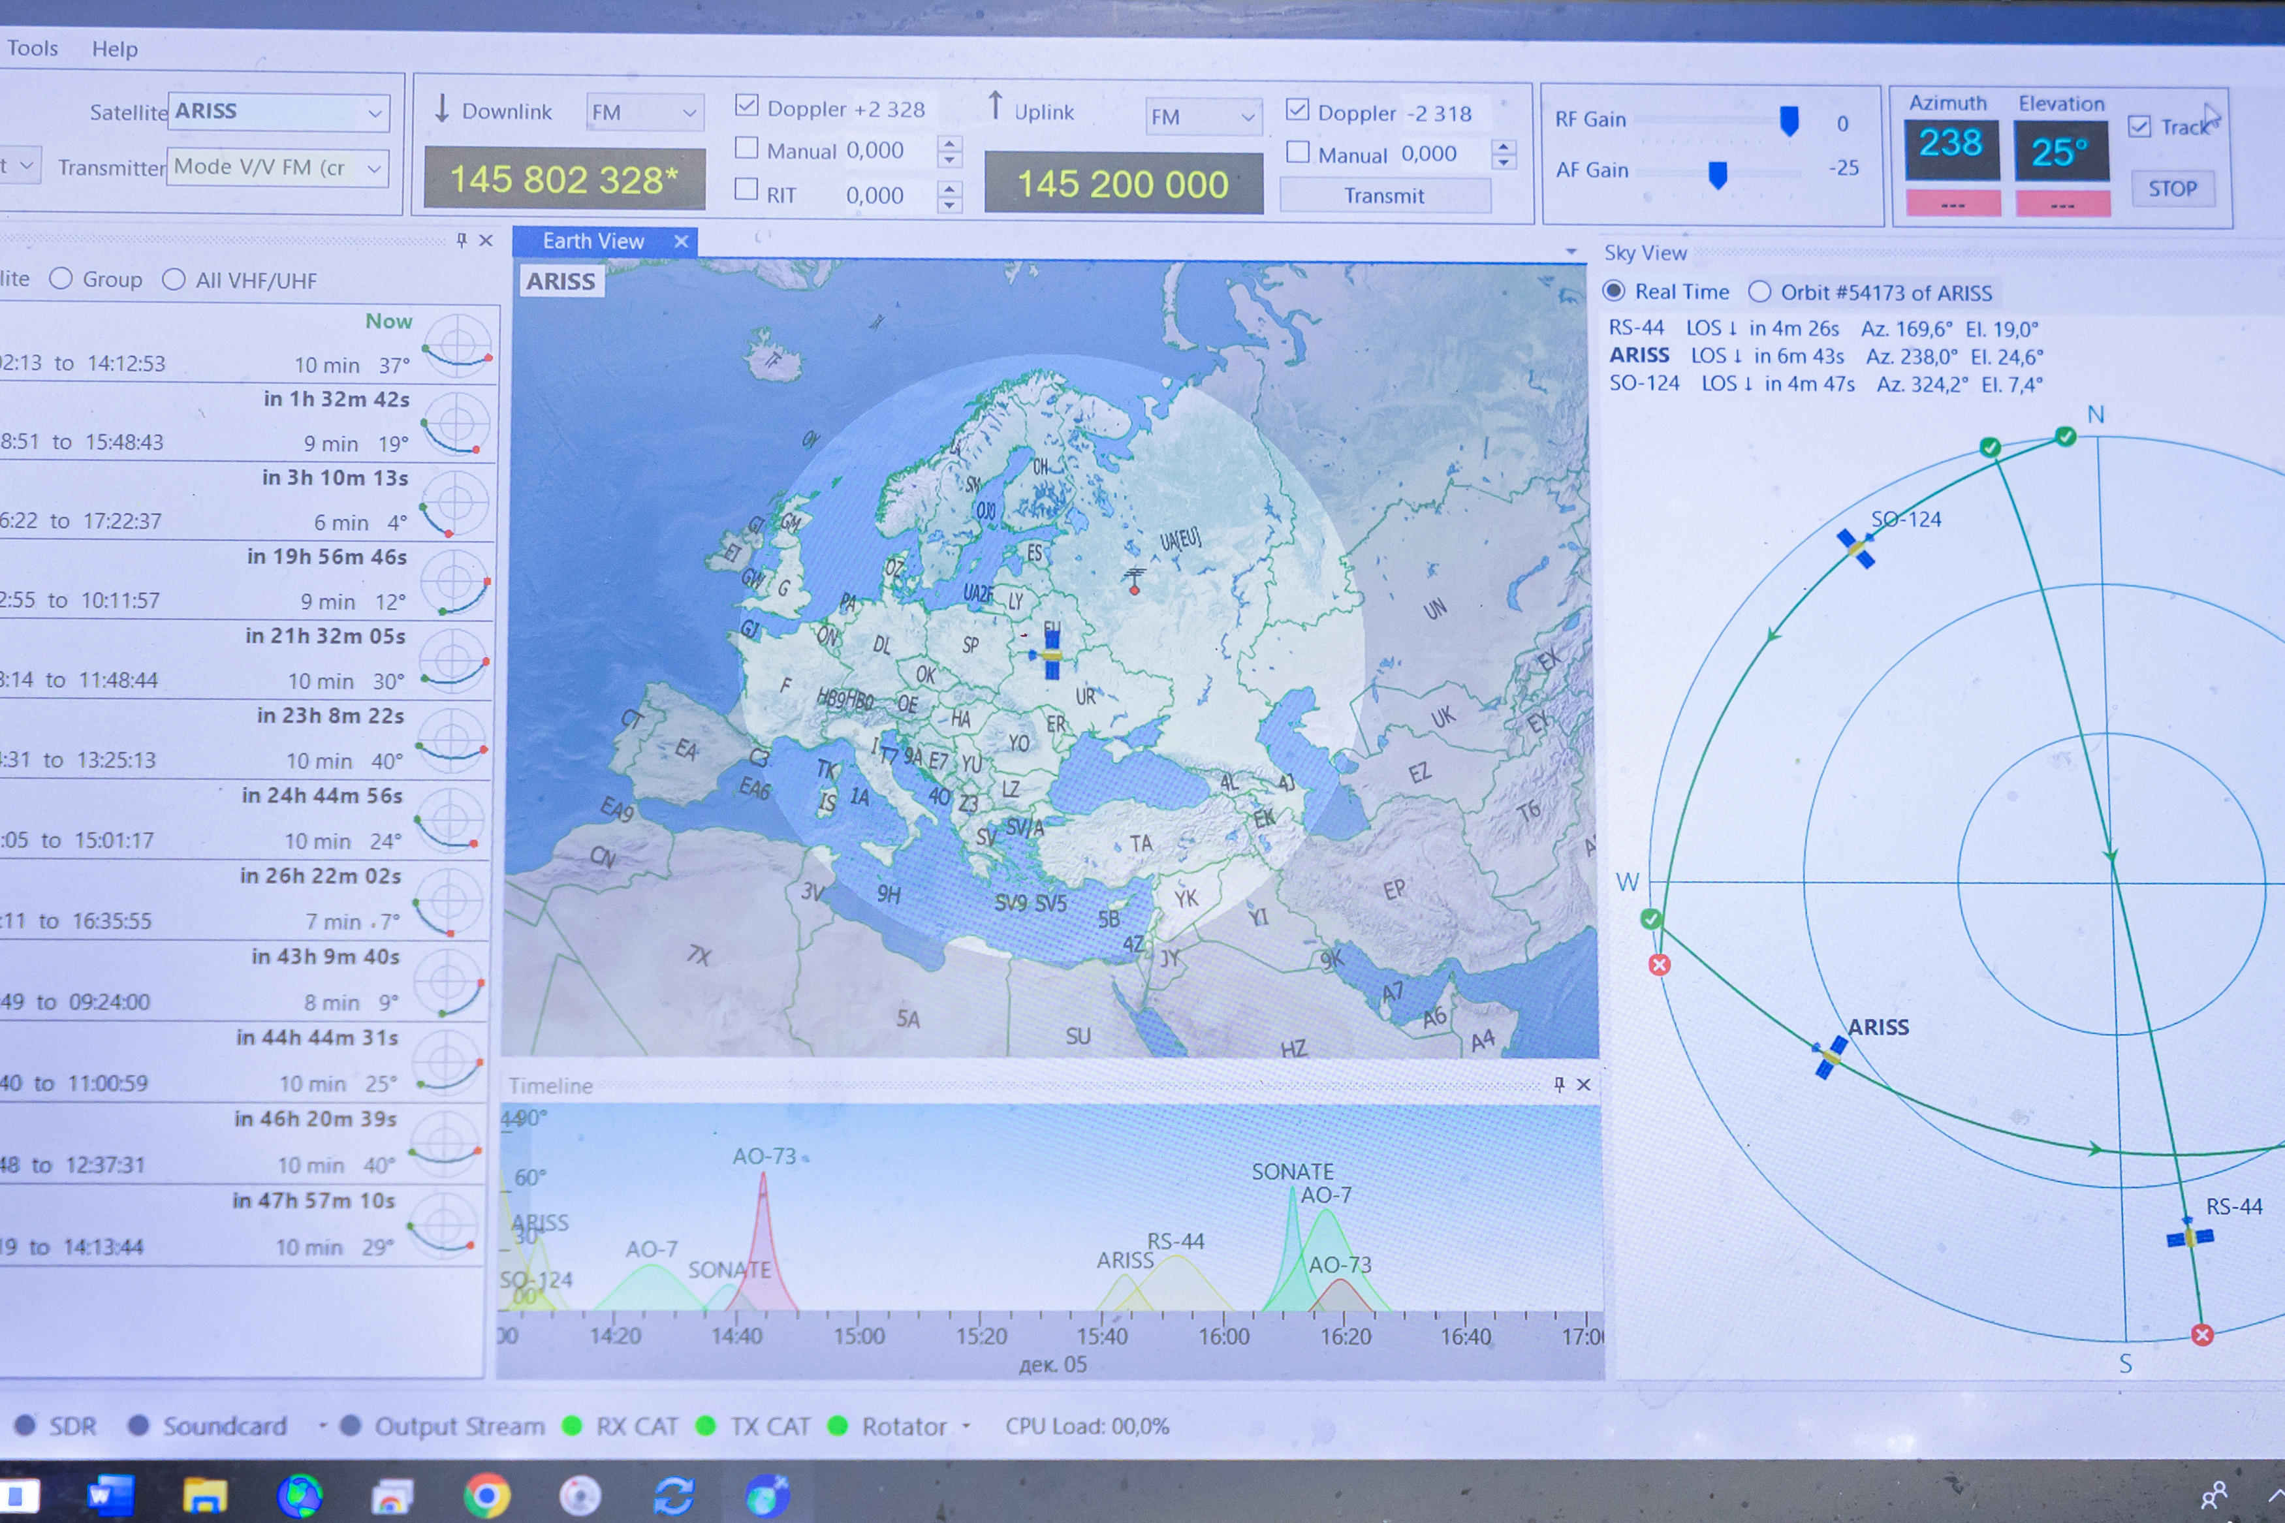Image resolution: width=2285 pixels, height=1523 pixels.
Task: Click the pin icon on Timeline panel
Action: [x=1558, y=1084]
